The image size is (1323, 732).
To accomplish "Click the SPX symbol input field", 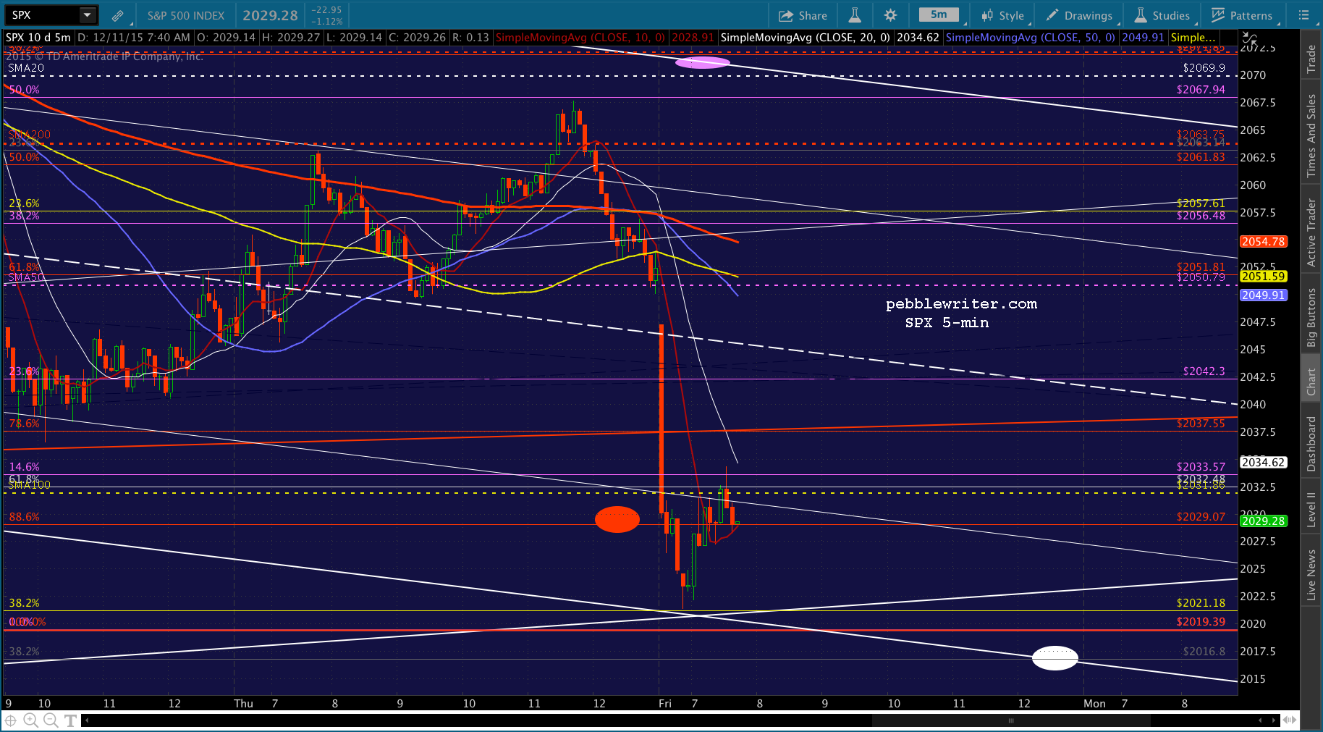I will coord(42,15).
